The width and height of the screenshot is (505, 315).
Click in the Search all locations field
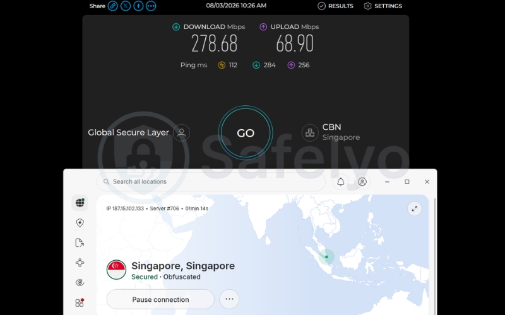[x=211, y=181]
